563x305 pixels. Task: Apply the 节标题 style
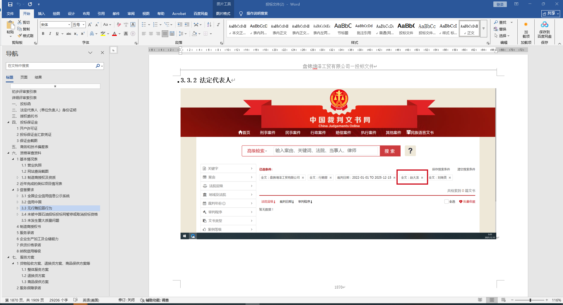click(343, 29)
